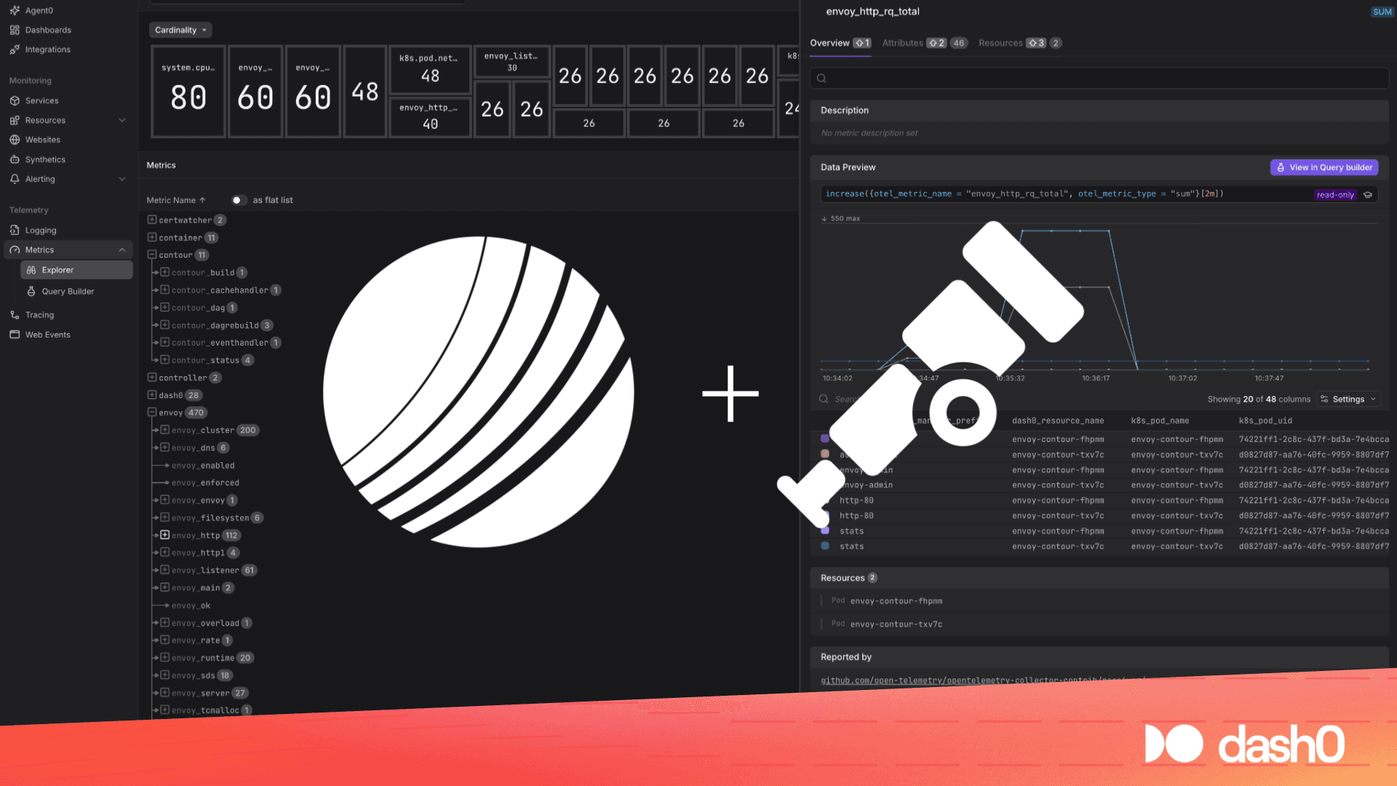1397x786 pixels.
Task: Open the collector-contrib GitHub link
Action: coord(984,680)
